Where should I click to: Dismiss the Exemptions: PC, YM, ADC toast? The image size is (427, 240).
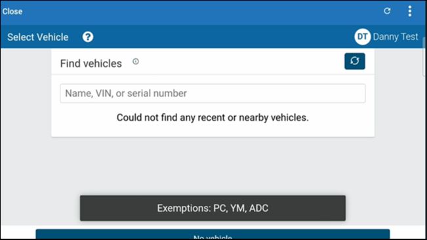click(213, 208)
